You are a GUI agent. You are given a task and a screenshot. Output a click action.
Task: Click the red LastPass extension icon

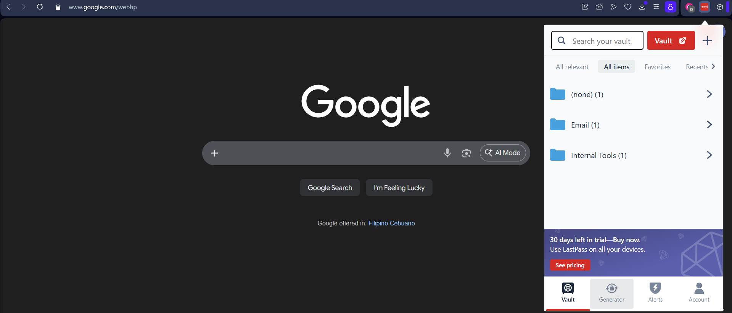705,7
